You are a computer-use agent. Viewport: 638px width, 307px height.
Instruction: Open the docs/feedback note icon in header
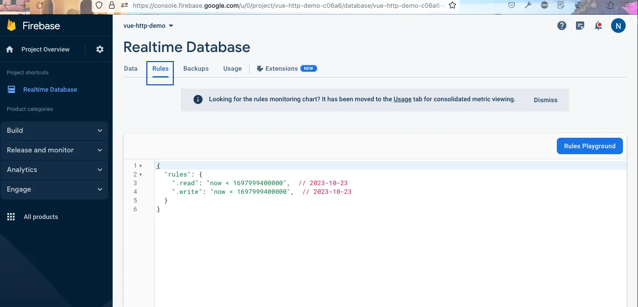(580, 26)
